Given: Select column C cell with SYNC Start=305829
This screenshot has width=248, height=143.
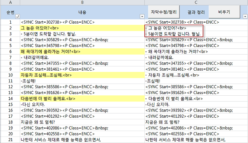Looking at the screenshot, I should 196,40.
